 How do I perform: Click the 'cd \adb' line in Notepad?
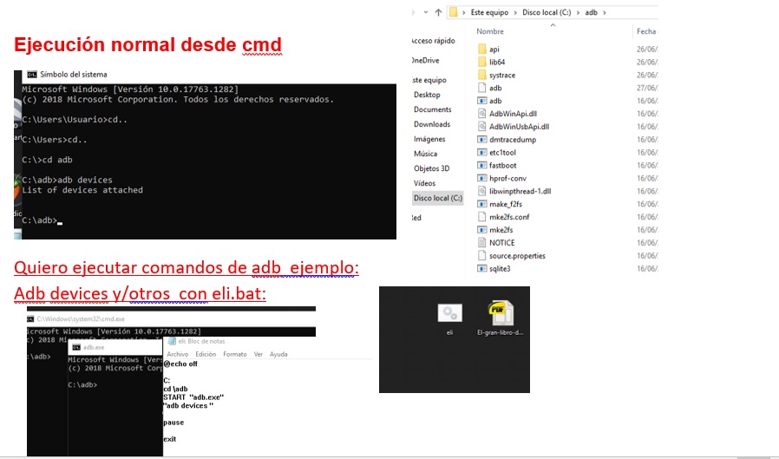(x=175, y=389)
